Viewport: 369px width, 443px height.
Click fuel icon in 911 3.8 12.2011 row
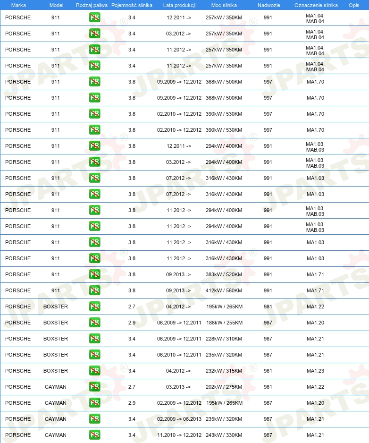(x=94, y=146)
